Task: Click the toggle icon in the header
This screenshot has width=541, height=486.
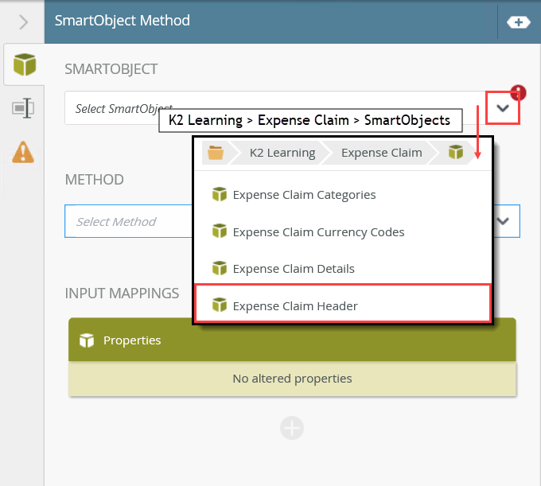Action: tap(518, 22)
